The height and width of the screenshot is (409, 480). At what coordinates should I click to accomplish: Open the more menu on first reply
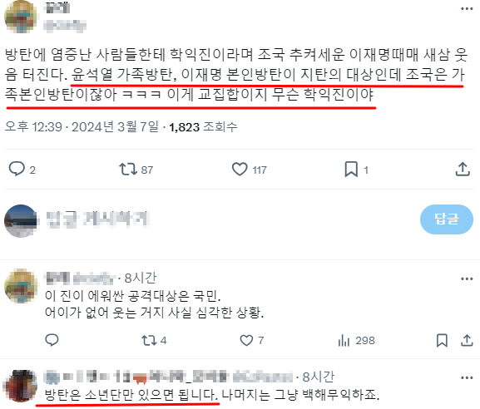[x=467, y=278]
